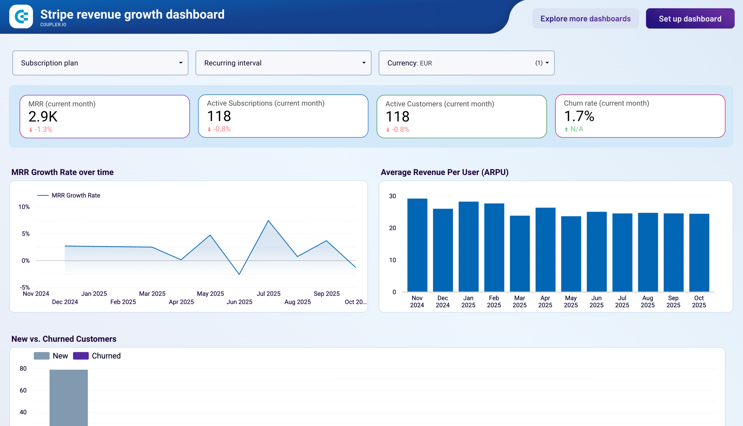Click Active Customers down-arrow change icon
Image resolution: width=743 pixels, height=426 pixels.
388,130
